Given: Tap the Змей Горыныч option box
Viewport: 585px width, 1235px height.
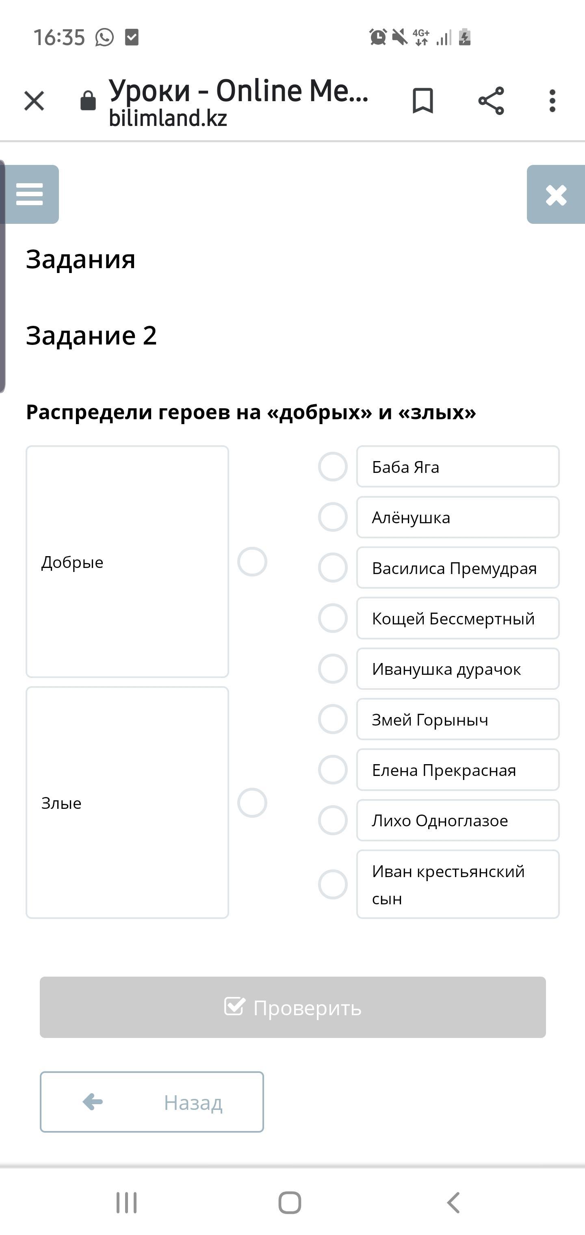Looking at the screenshot, I should click(x=457, y=719).
